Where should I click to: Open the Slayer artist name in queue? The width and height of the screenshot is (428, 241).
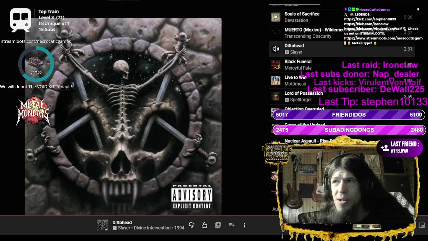(296, 52)
